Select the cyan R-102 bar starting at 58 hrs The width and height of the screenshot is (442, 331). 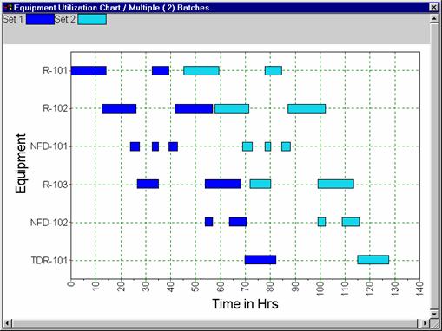(232, 108)
